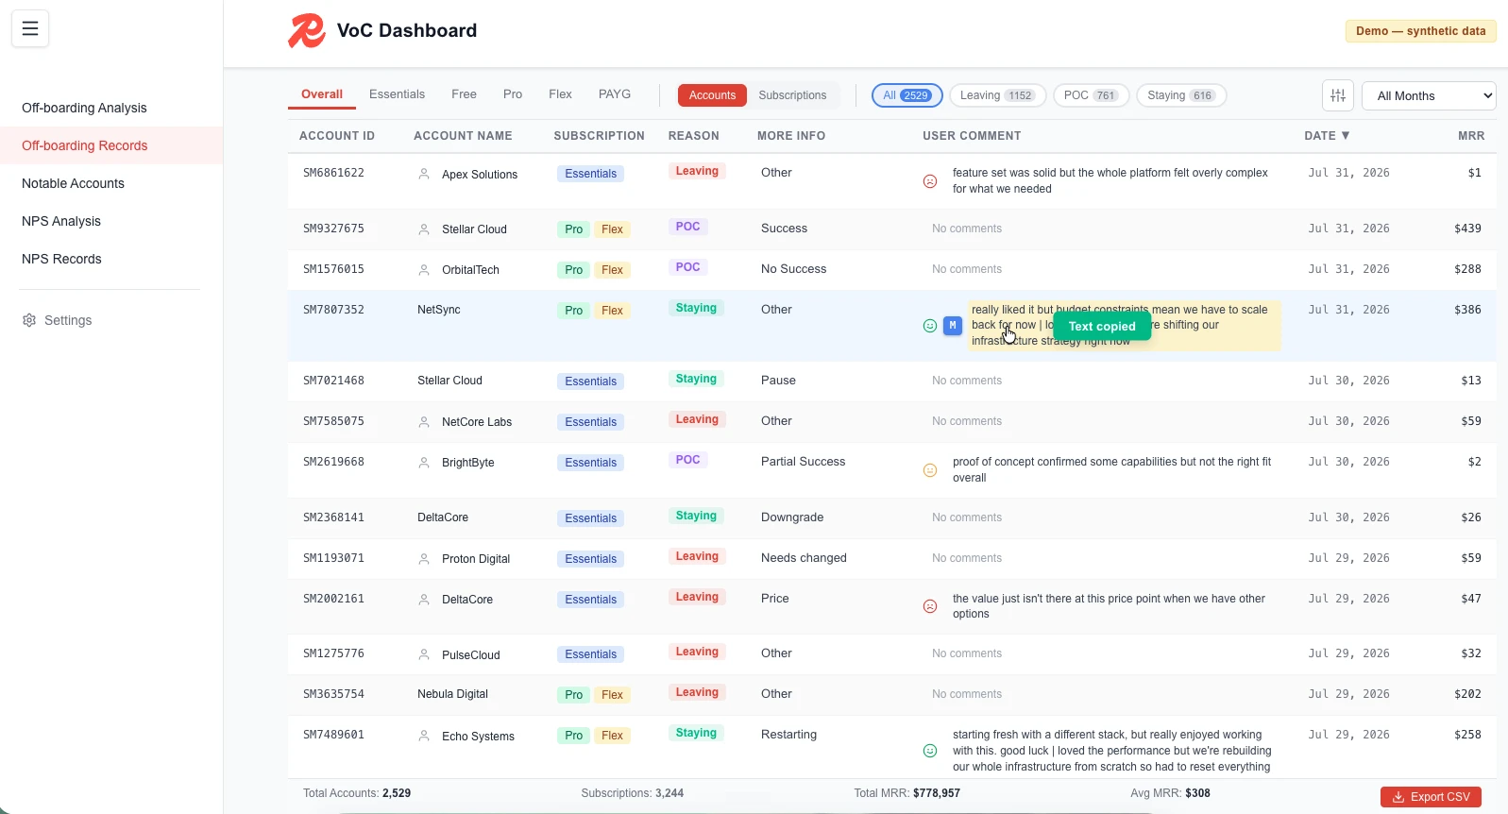Viewport: 1508px width, 814px height.
Task: Select the PAYG tab
Action: tap(615, 94)
